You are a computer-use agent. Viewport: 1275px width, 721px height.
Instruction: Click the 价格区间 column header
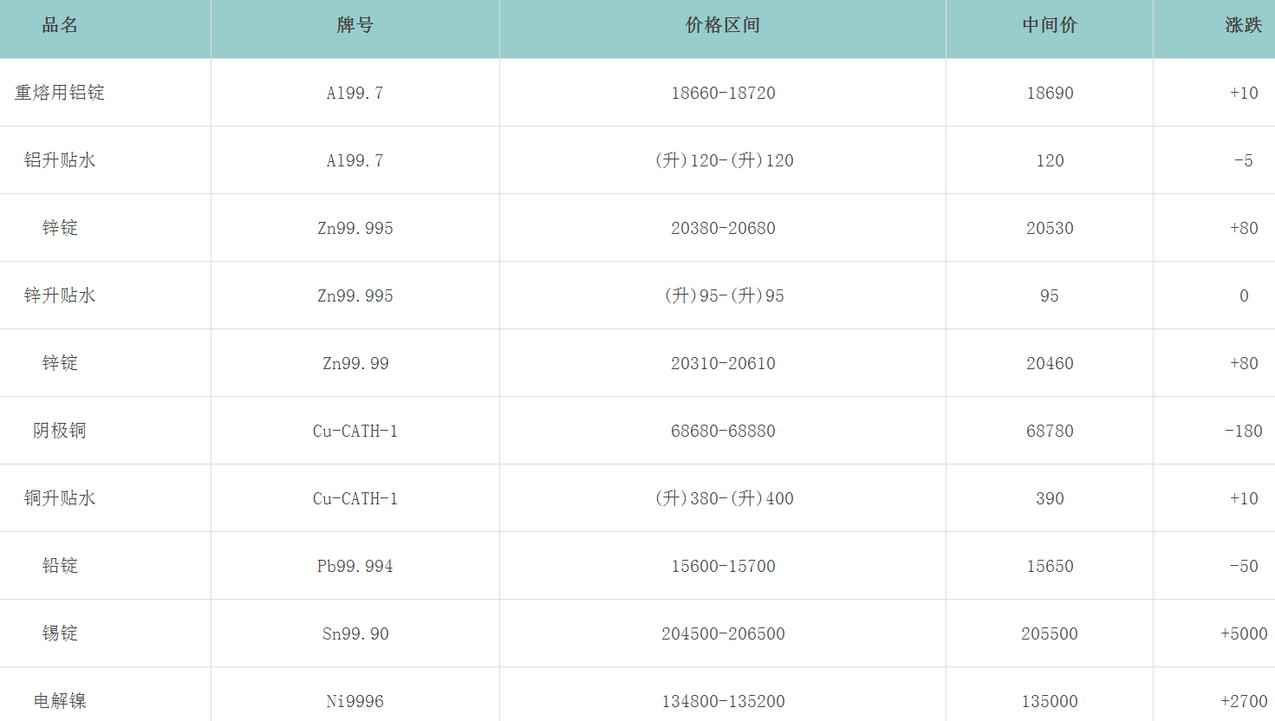[x=722, y=26]
